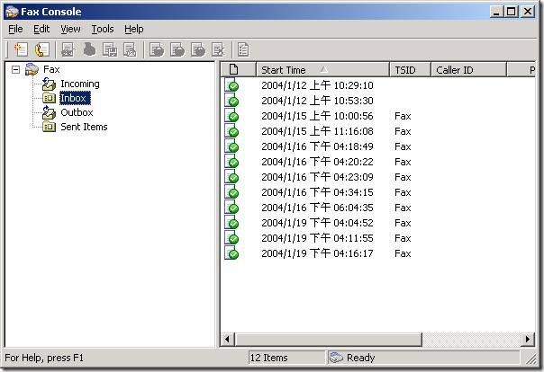
Task: Click the horizontal scrollbar left arrow
Action: pos(228,339)
